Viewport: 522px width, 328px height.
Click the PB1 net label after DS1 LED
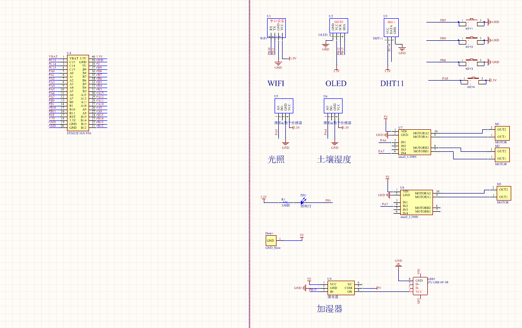pyautogui.click(x=328, y=201)
